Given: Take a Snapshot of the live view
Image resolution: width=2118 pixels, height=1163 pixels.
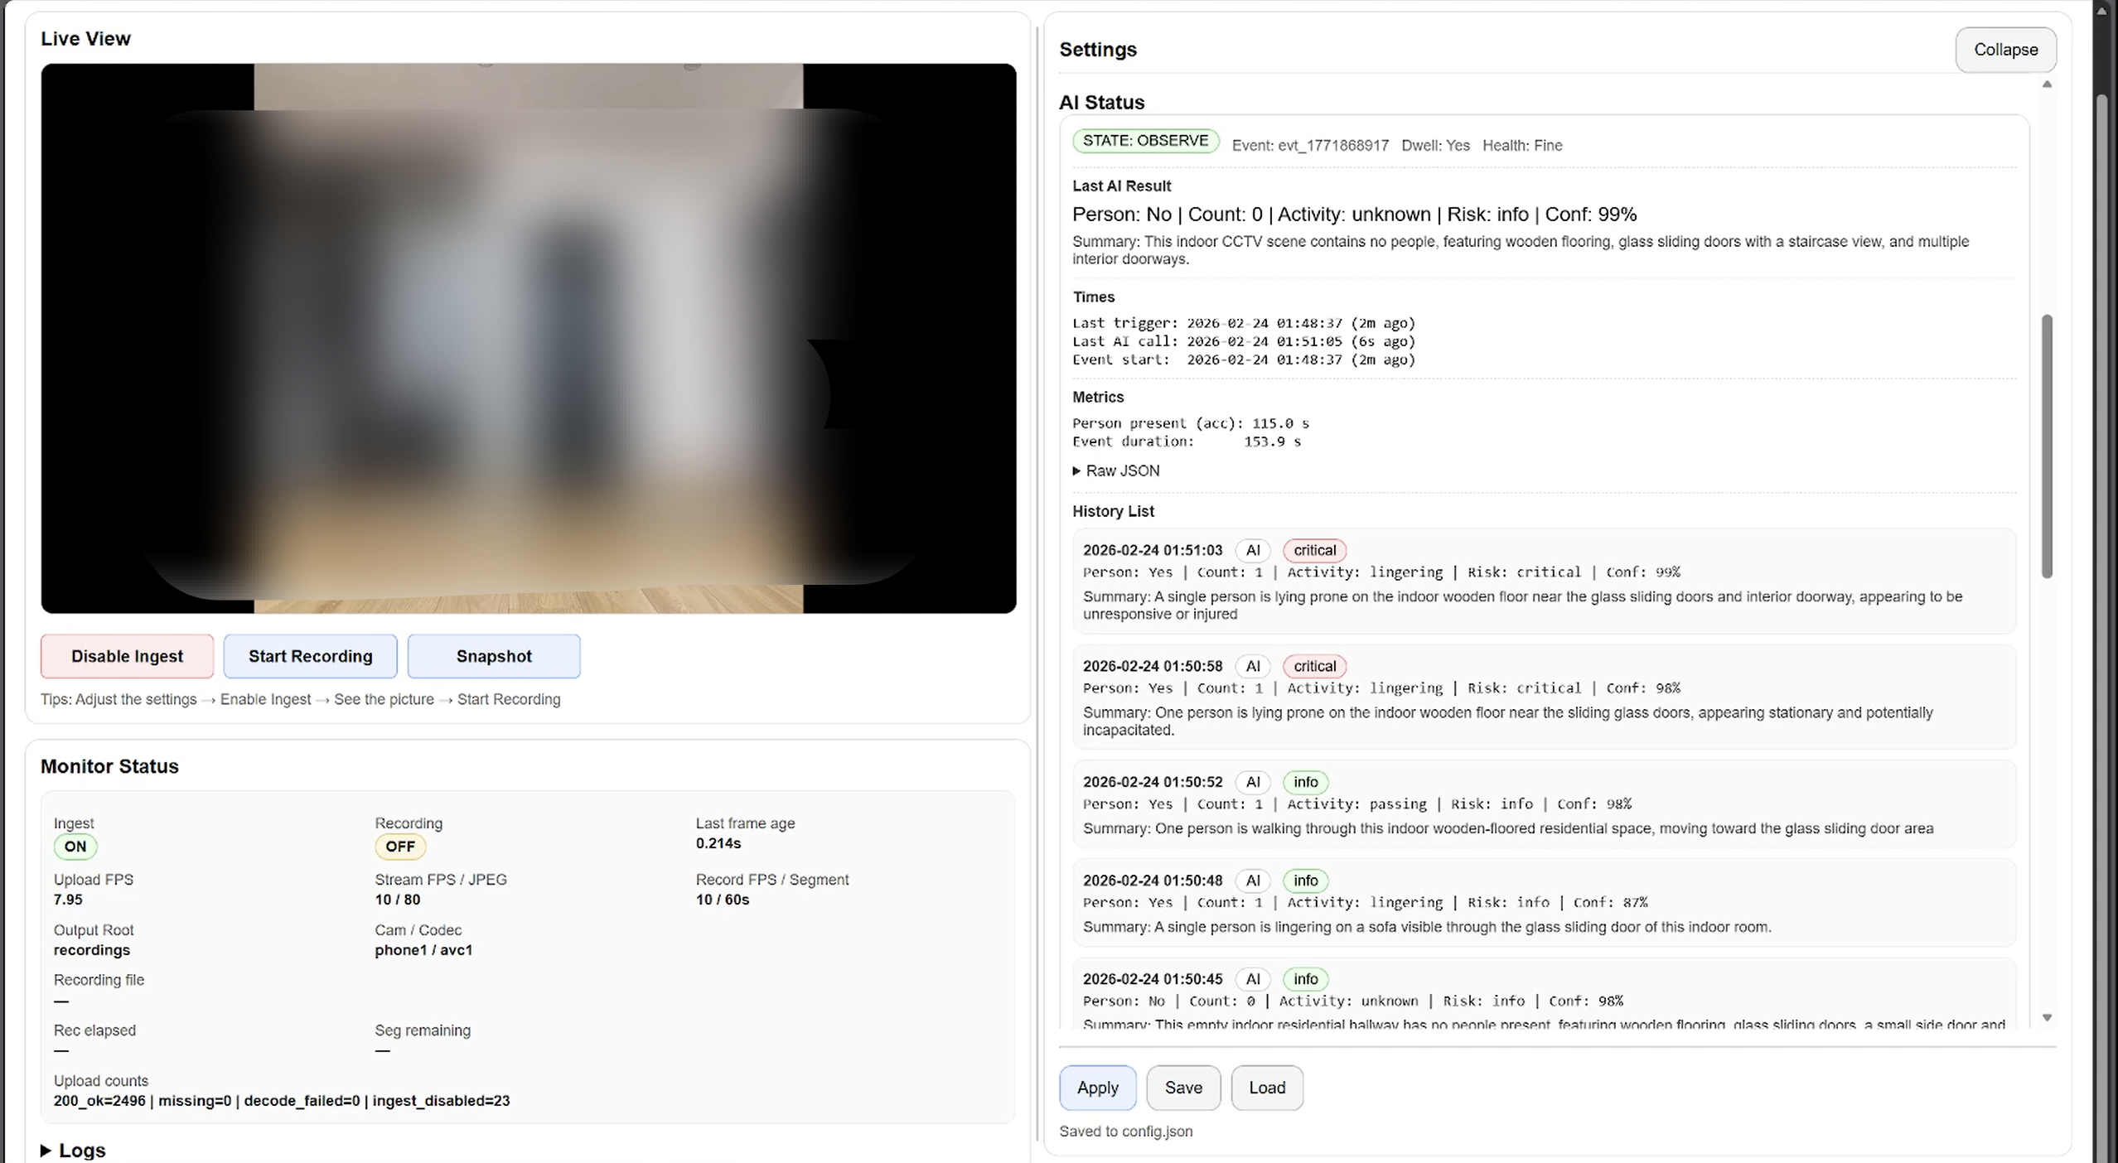Looking at the screenshot, I should (x=493, y=656).
